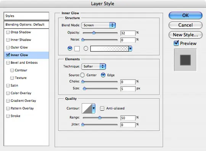The height and width of the screenshot is (151, 206).
Task: Select the Satin label
Action: click(14, 85)
